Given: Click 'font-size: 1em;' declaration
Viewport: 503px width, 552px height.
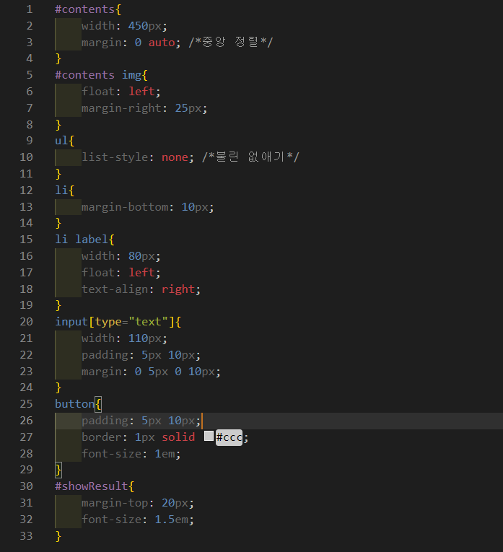Looking at the screenshot, I should 131,453.
